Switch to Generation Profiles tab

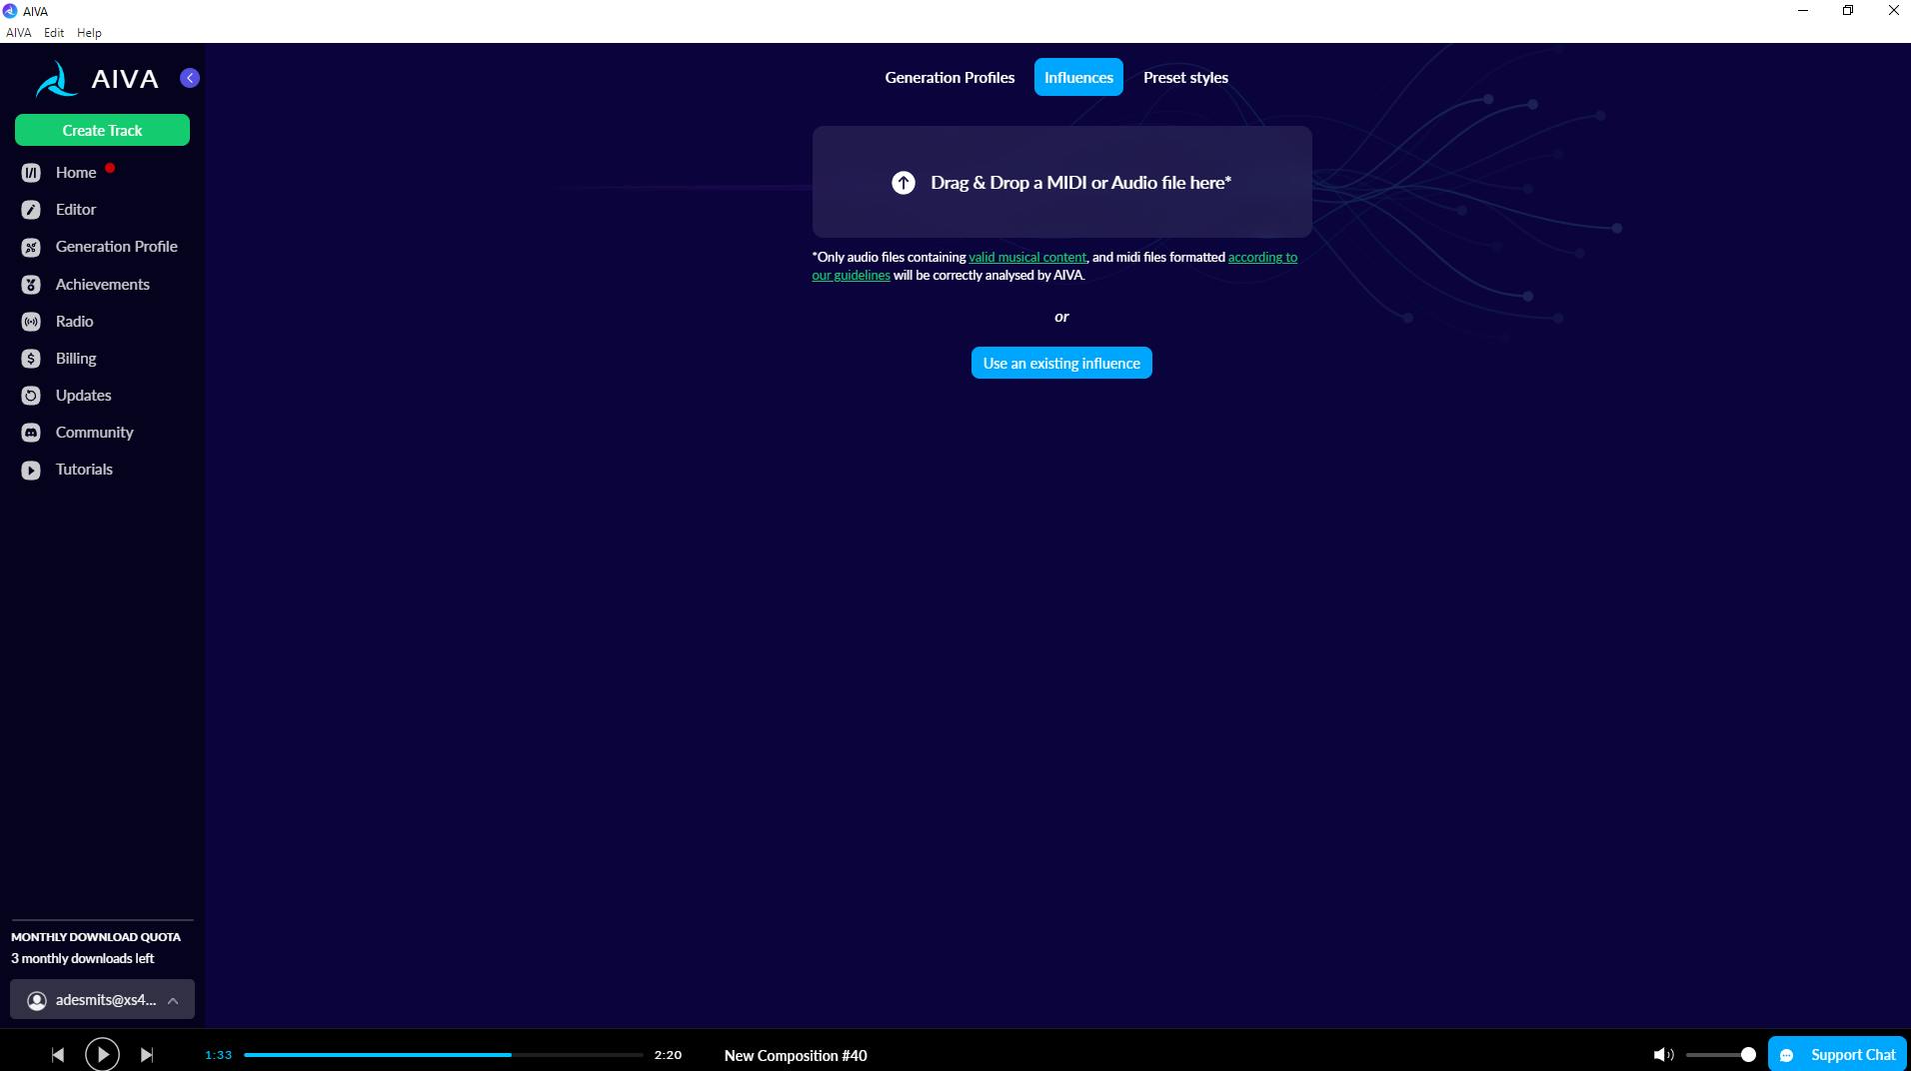pyautogui.click(x=950, y=77)
